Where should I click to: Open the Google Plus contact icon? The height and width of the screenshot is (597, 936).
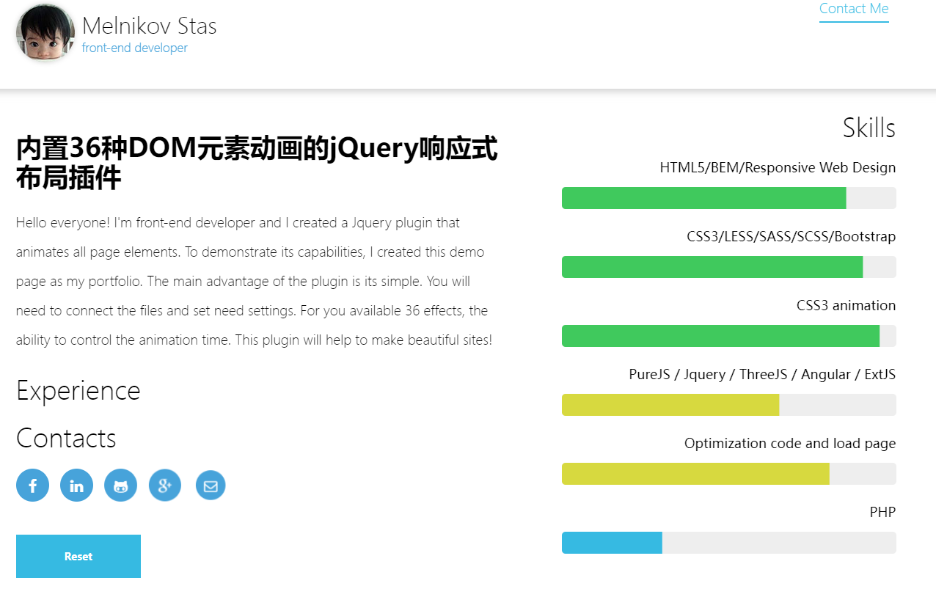(165, 486)
